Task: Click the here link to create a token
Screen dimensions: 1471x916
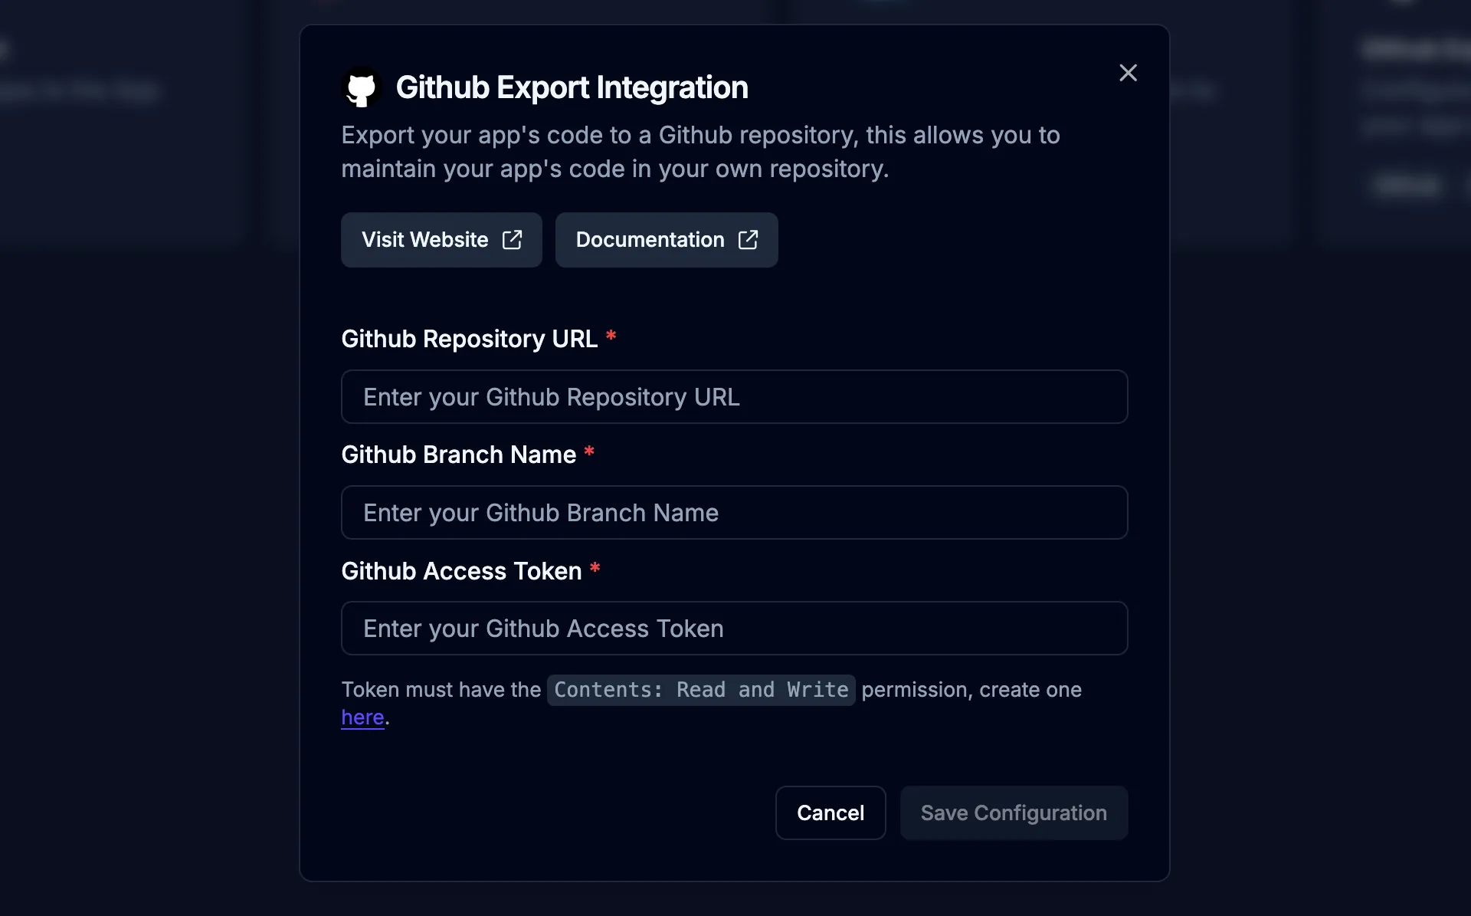Action: click(362, 717)
